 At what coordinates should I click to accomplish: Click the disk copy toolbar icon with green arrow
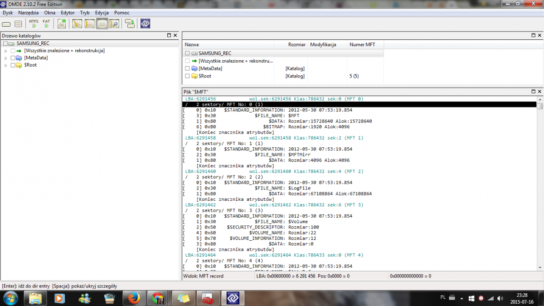pos(130,24)
